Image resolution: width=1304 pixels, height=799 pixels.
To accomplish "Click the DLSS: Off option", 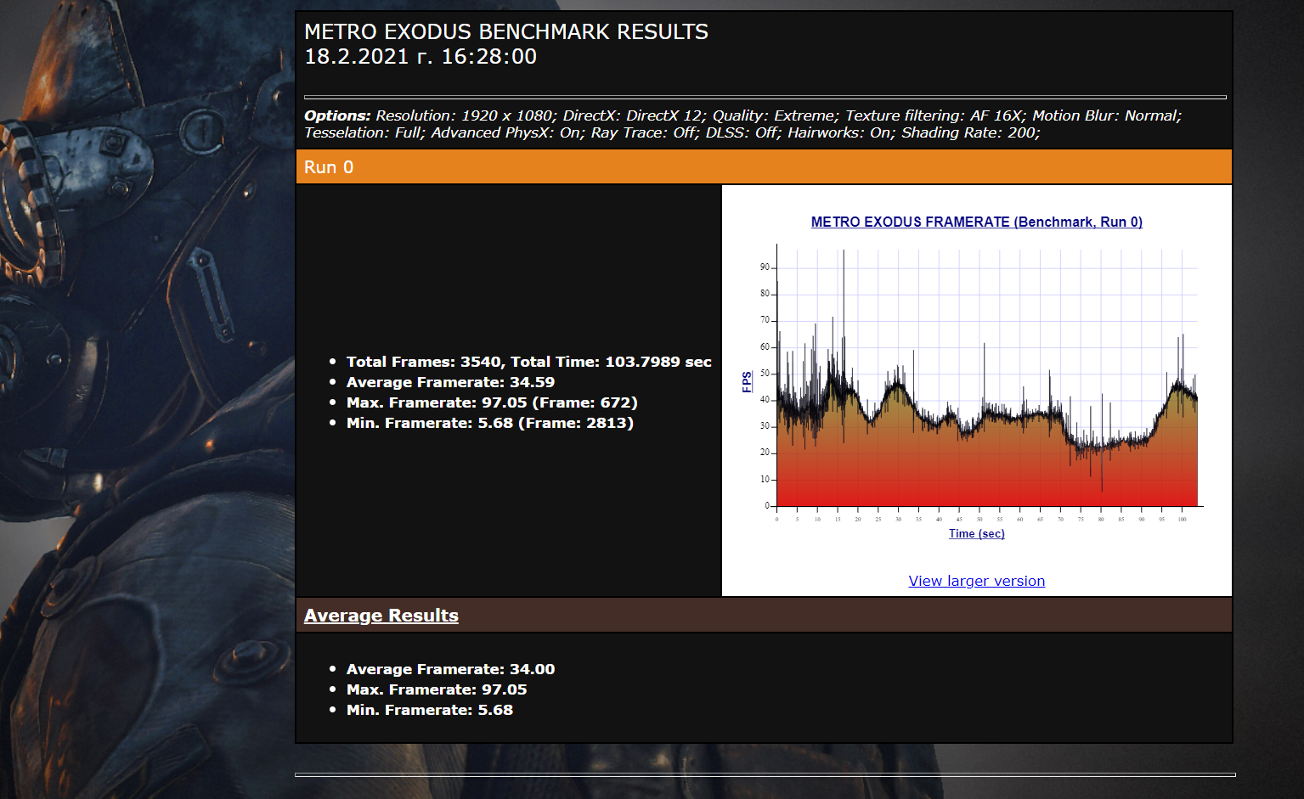I will coord(744,132).
